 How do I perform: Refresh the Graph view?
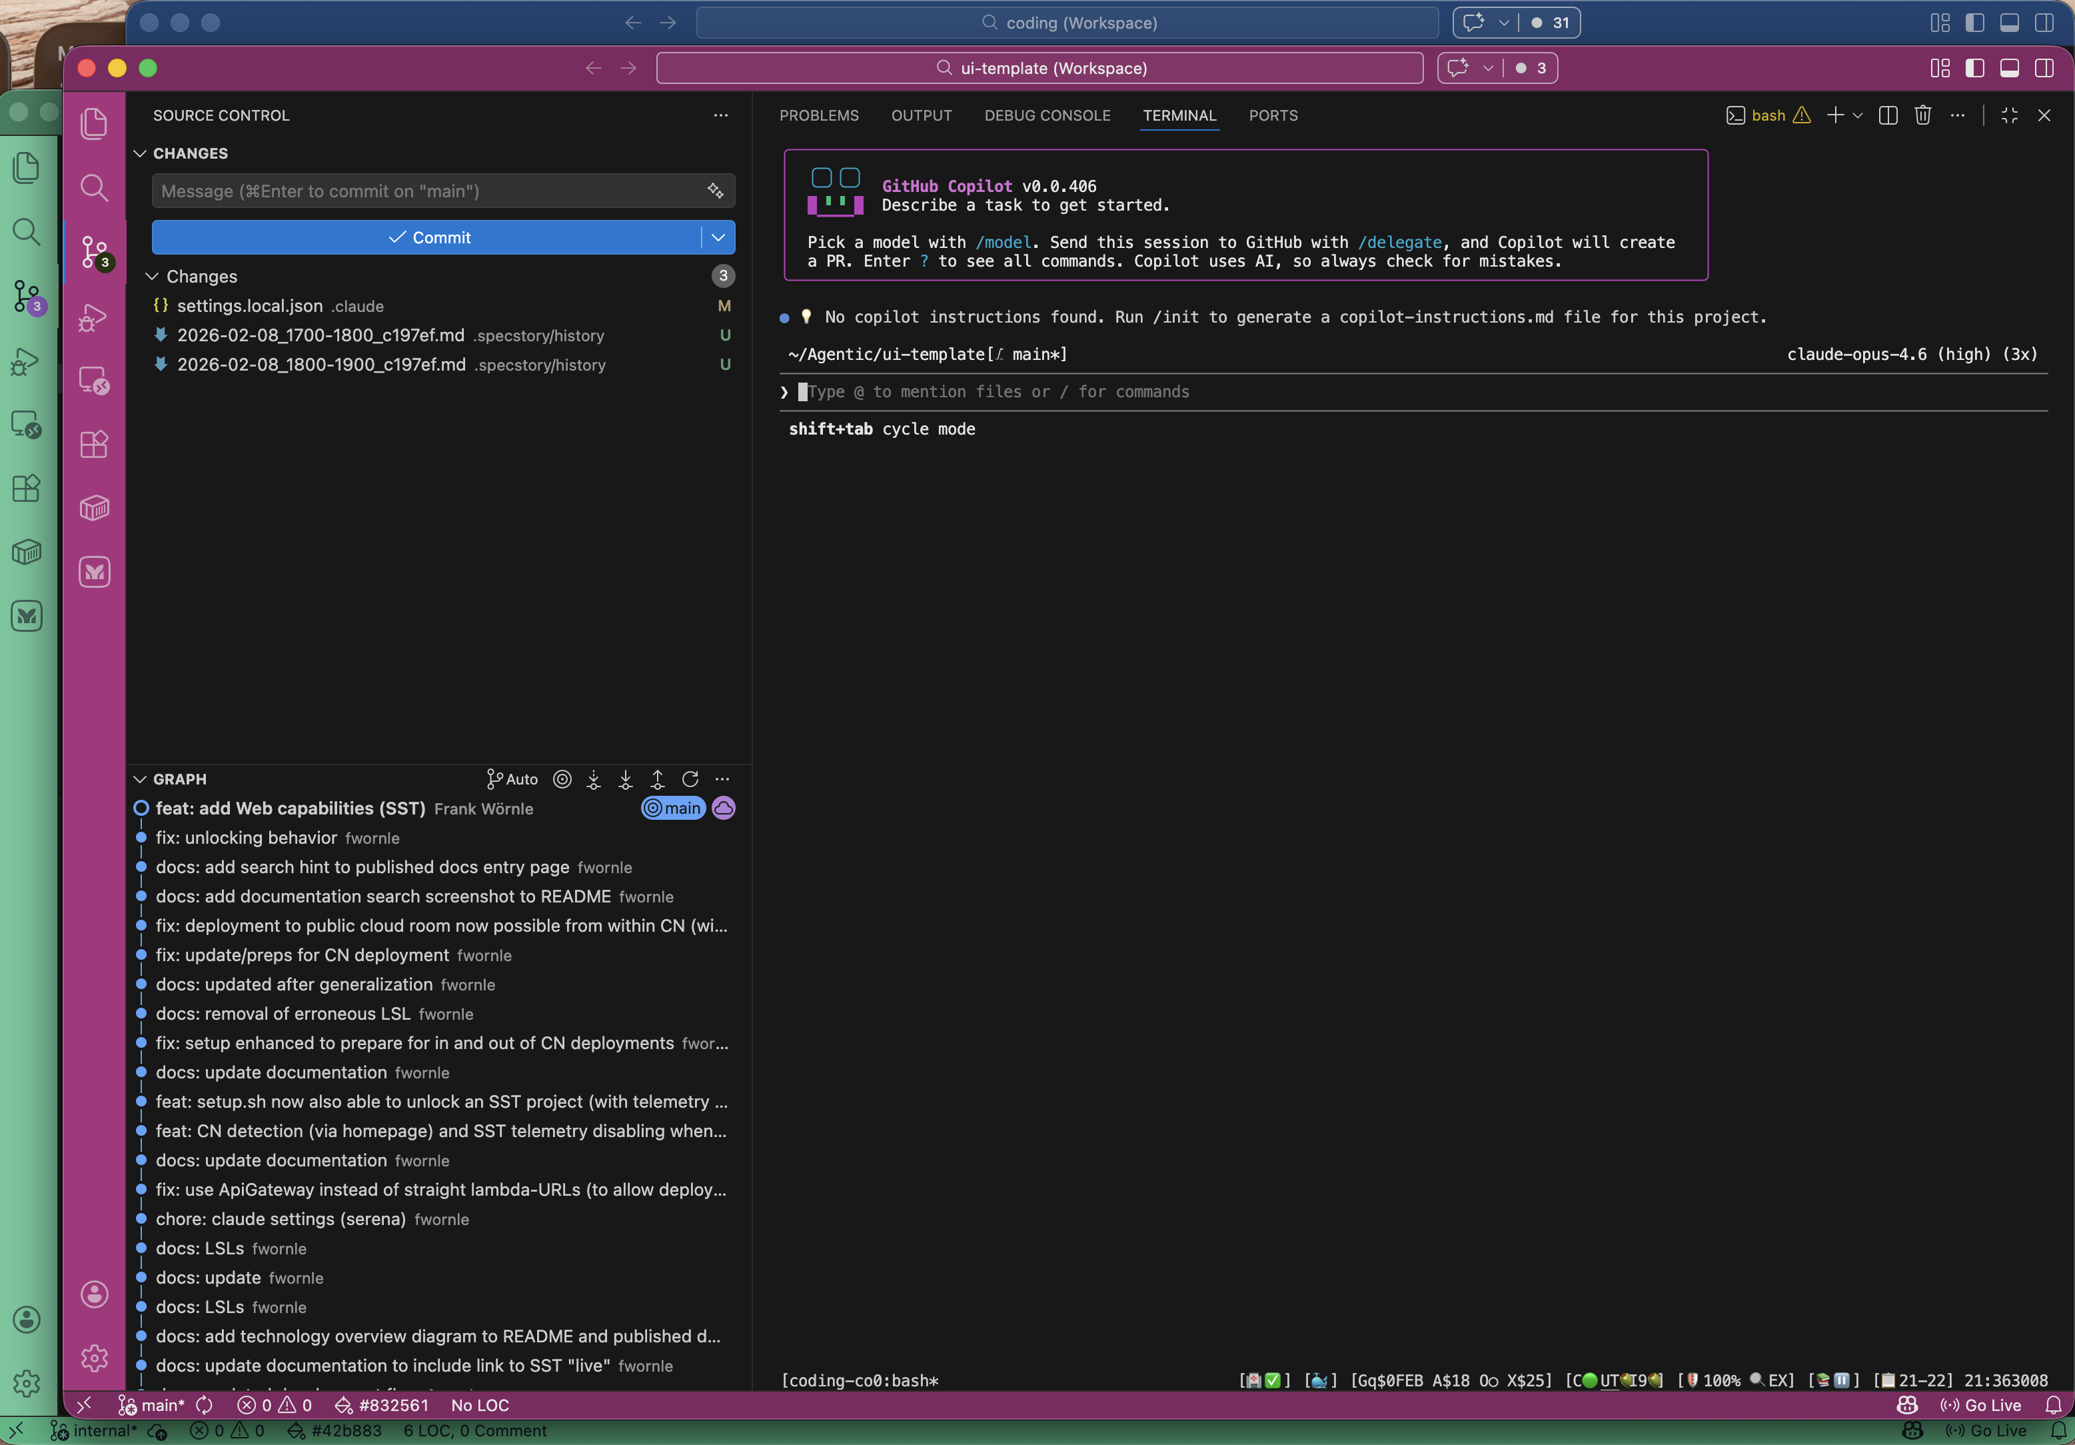[x=690, y=778]
